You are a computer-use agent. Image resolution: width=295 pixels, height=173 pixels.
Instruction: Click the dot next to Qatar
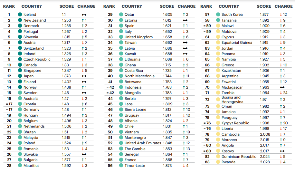[x=121, y=14]
